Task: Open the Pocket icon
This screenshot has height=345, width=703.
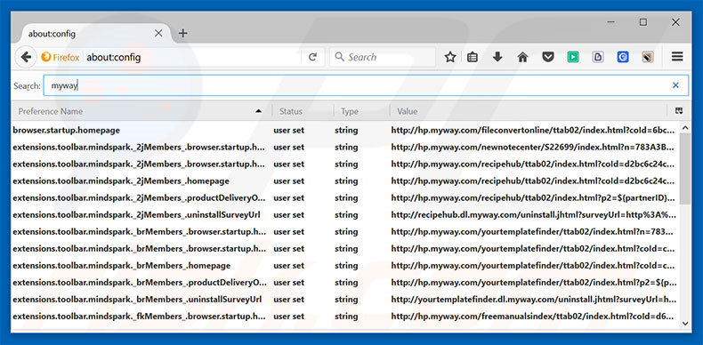Action: 548,57
